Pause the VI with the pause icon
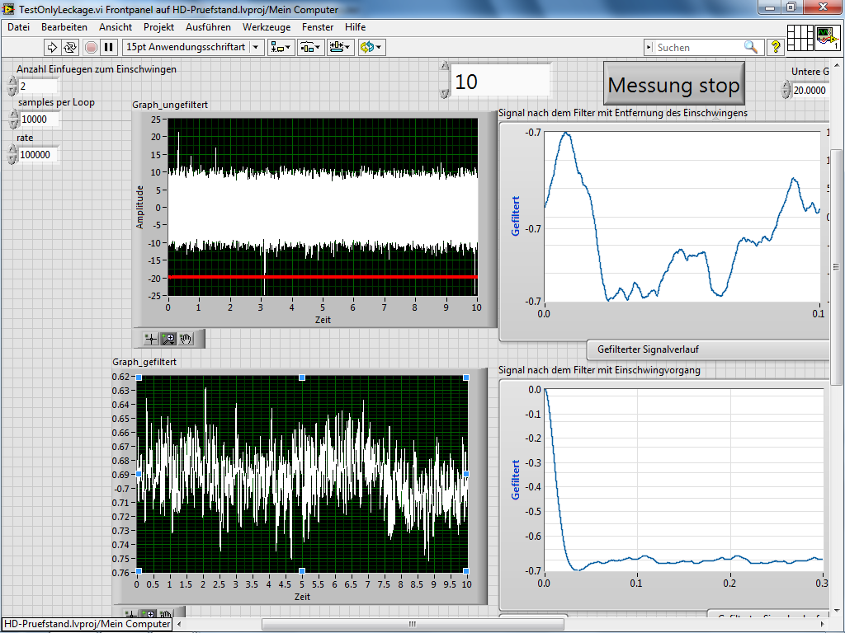This screenshot has width=845, height=633. point(108,47)
